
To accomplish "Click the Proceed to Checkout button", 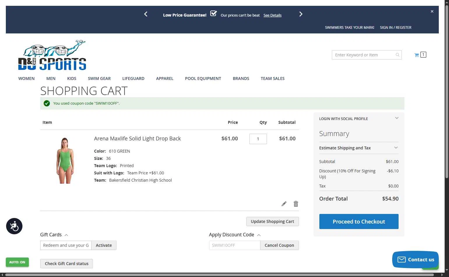I will (x=359, y=221).
